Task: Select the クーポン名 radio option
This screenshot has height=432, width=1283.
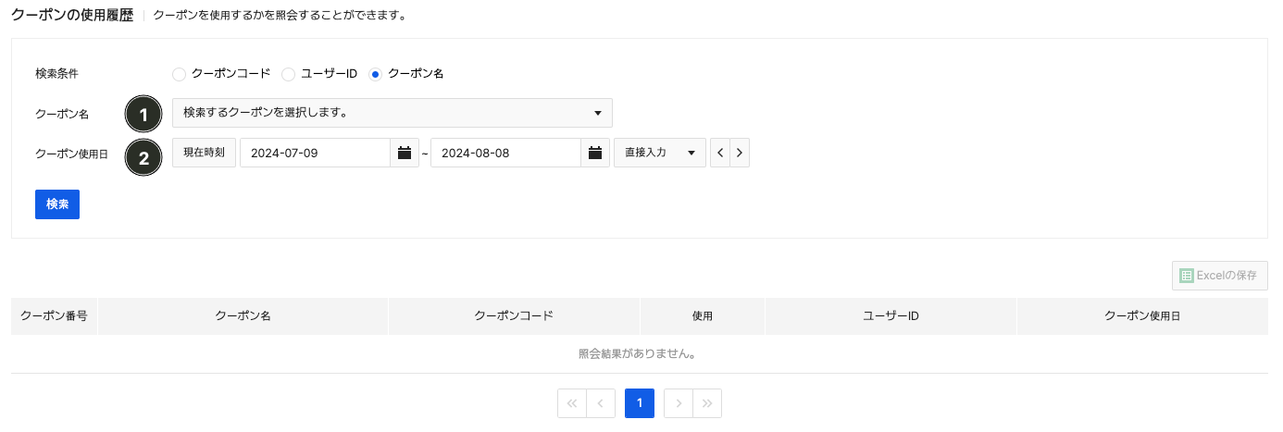Action: [x=375, y=74]
